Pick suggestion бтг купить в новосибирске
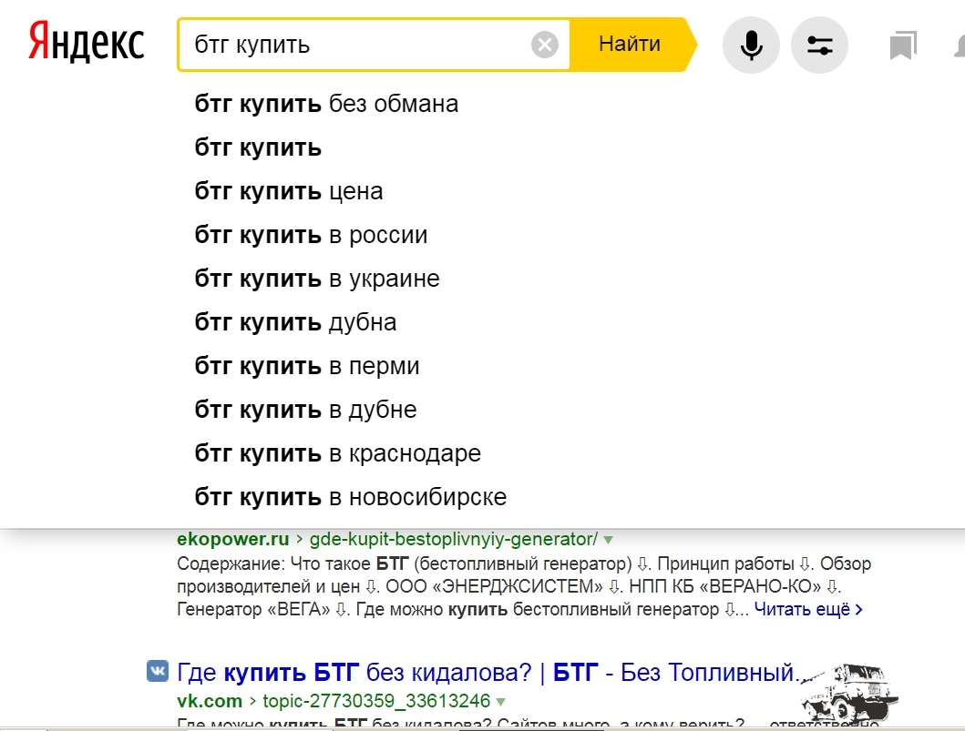The width and height of the screenshot is (965, 731). pos(351,497)
